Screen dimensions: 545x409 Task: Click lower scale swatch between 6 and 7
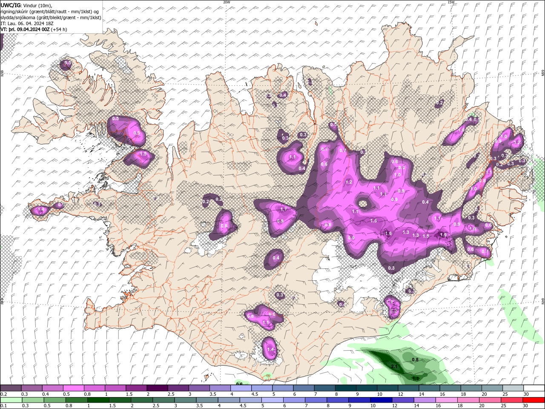click(294, 400)
